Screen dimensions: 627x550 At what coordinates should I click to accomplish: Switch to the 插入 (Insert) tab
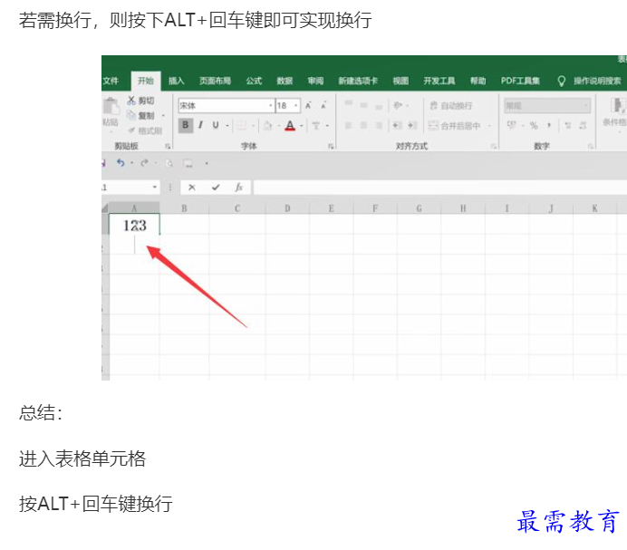coord(176,81)
